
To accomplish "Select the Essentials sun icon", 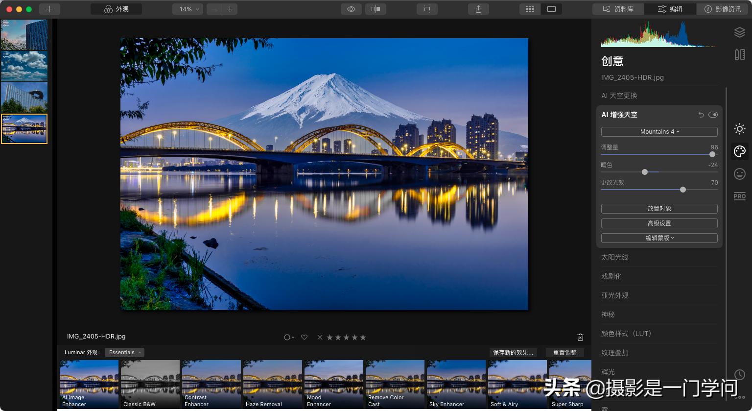I will pos(739,129).
